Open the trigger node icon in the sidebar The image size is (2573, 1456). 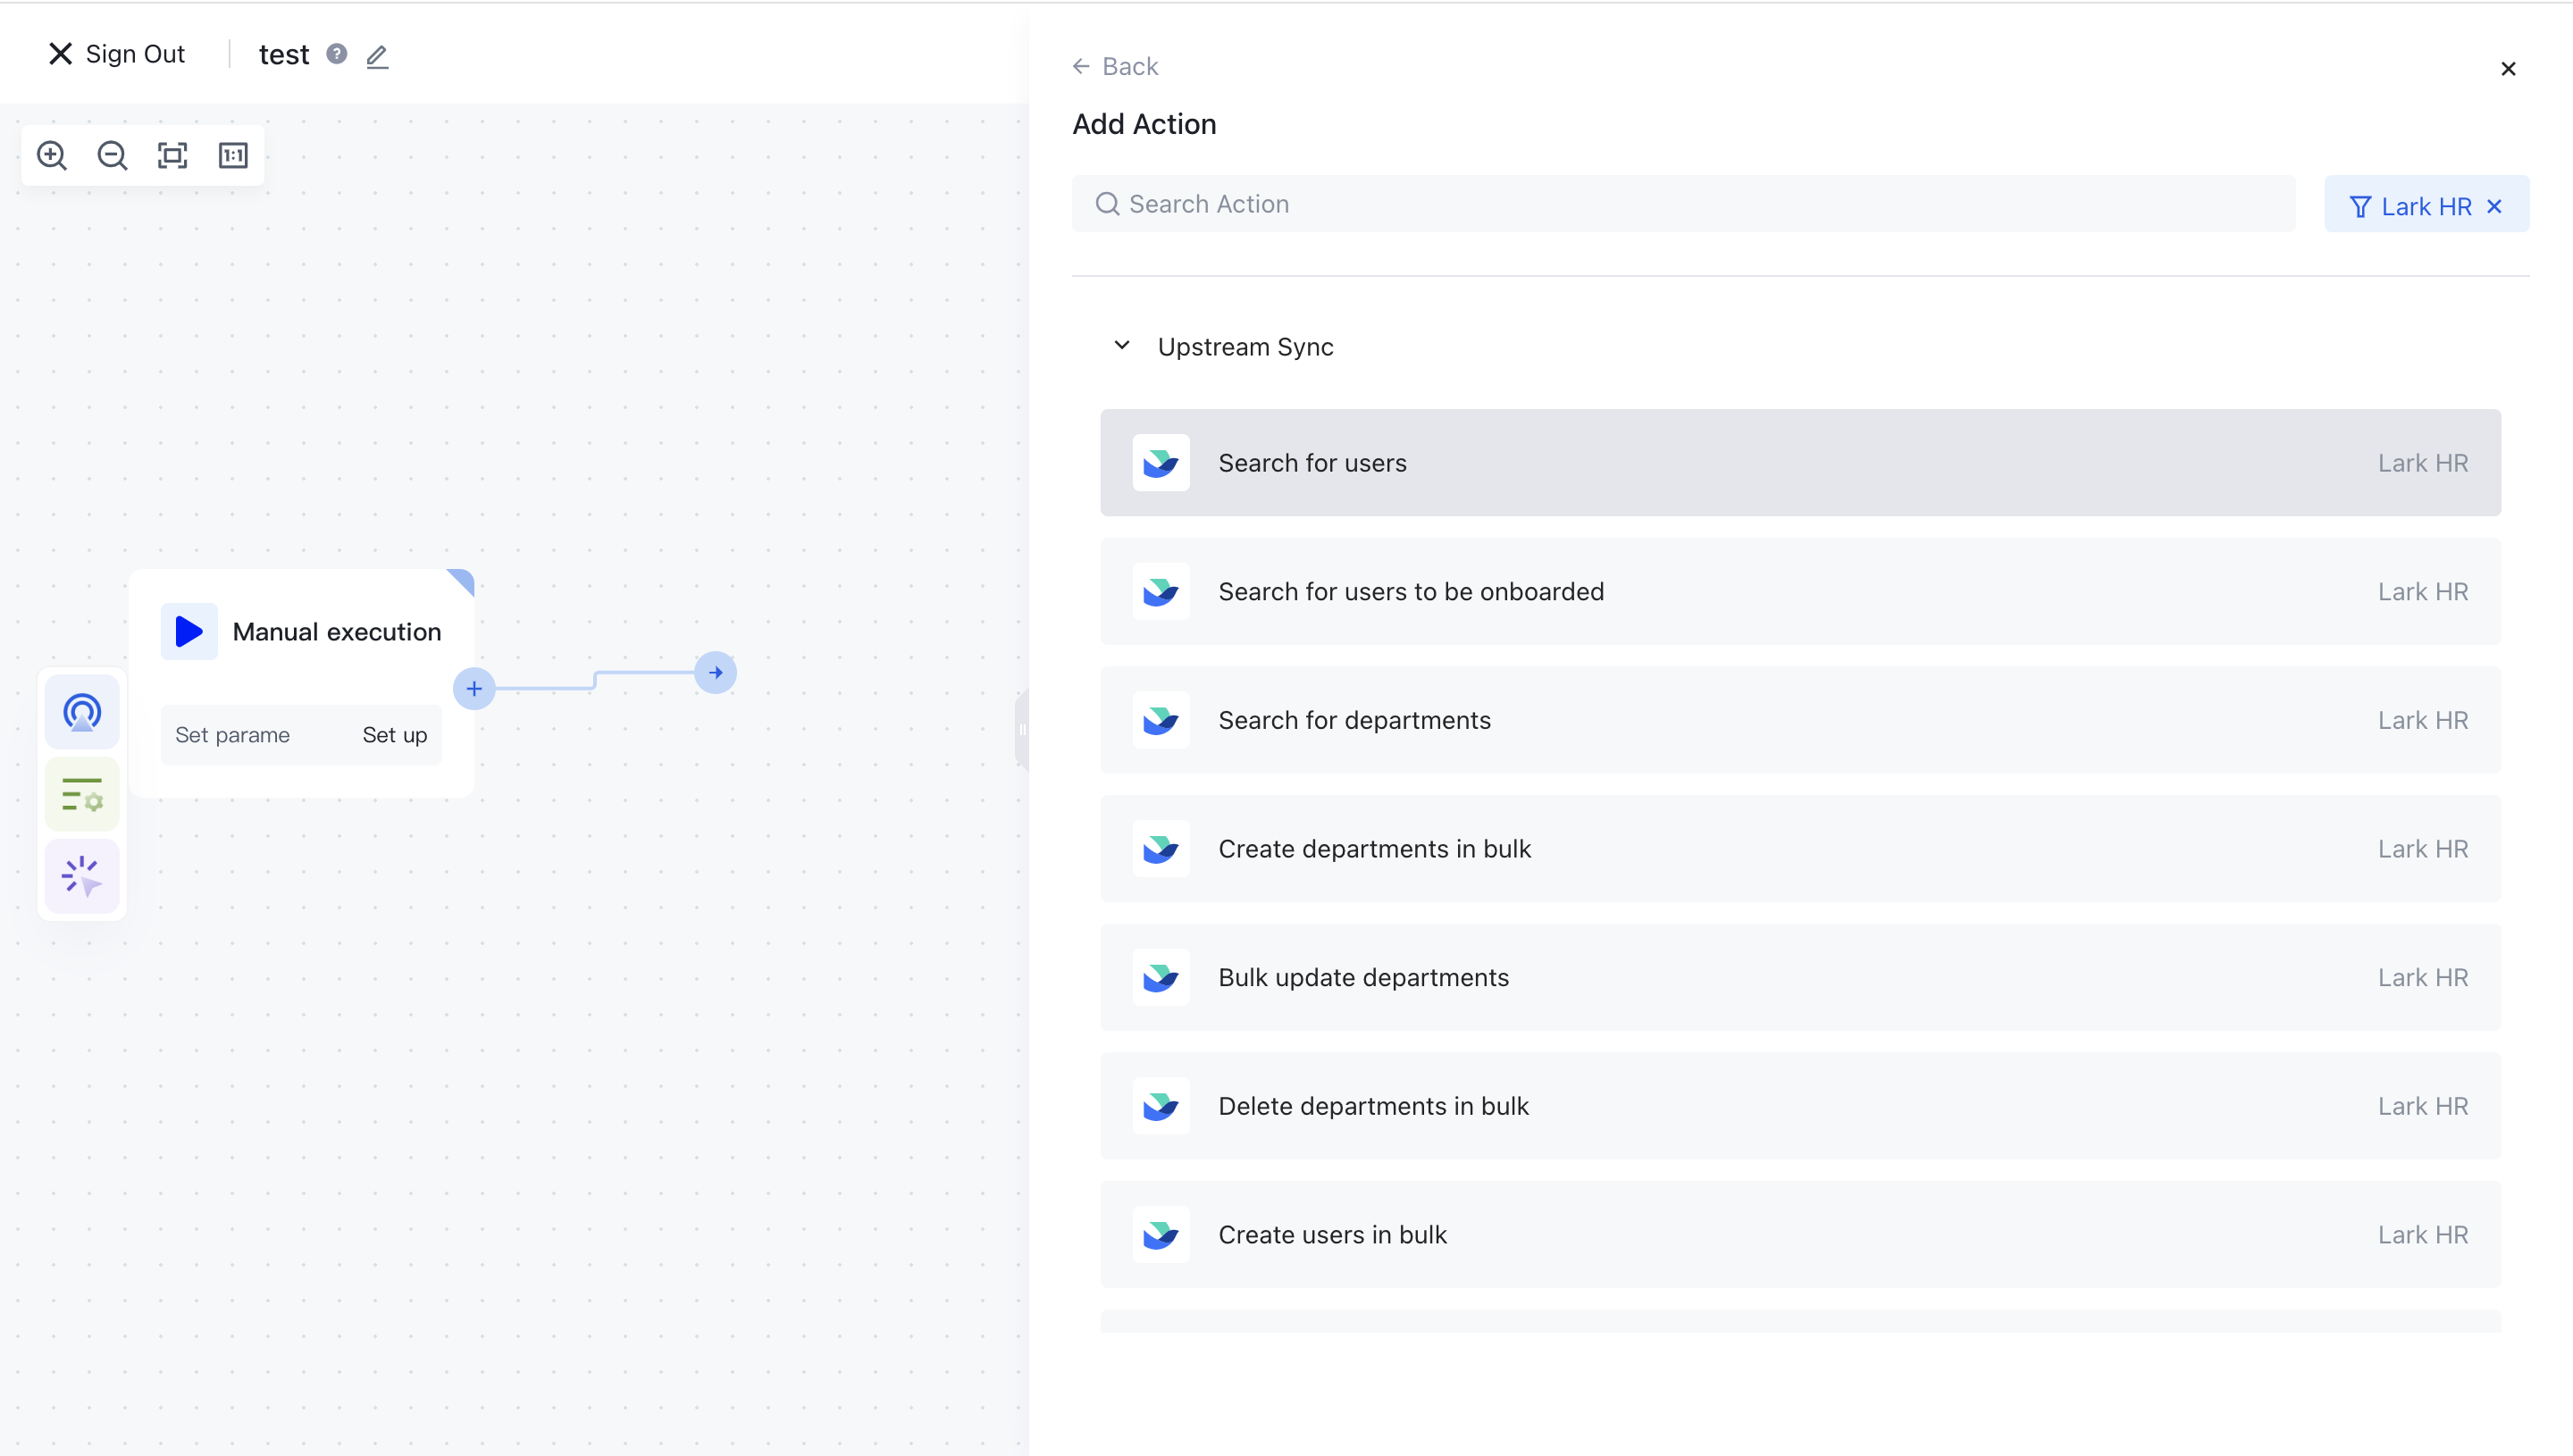point(81,712)
